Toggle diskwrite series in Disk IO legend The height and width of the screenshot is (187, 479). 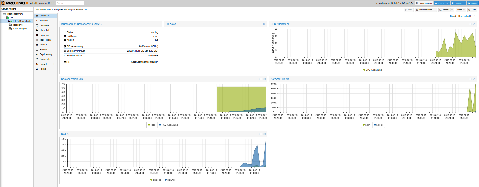(170, 180)
